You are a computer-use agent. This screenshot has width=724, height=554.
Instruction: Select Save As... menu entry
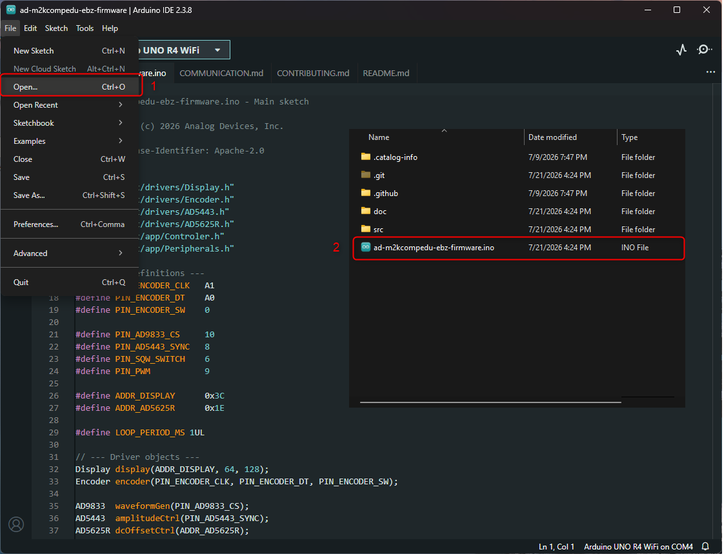(x=69, y=195)
